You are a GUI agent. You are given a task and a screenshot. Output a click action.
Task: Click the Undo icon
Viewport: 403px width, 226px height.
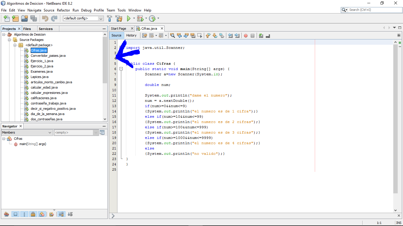point(44,18)
